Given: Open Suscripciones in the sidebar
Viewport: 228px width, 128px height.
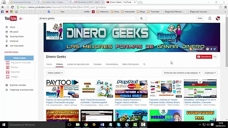Looking at the screenshot, I should [x=17, y=36].
